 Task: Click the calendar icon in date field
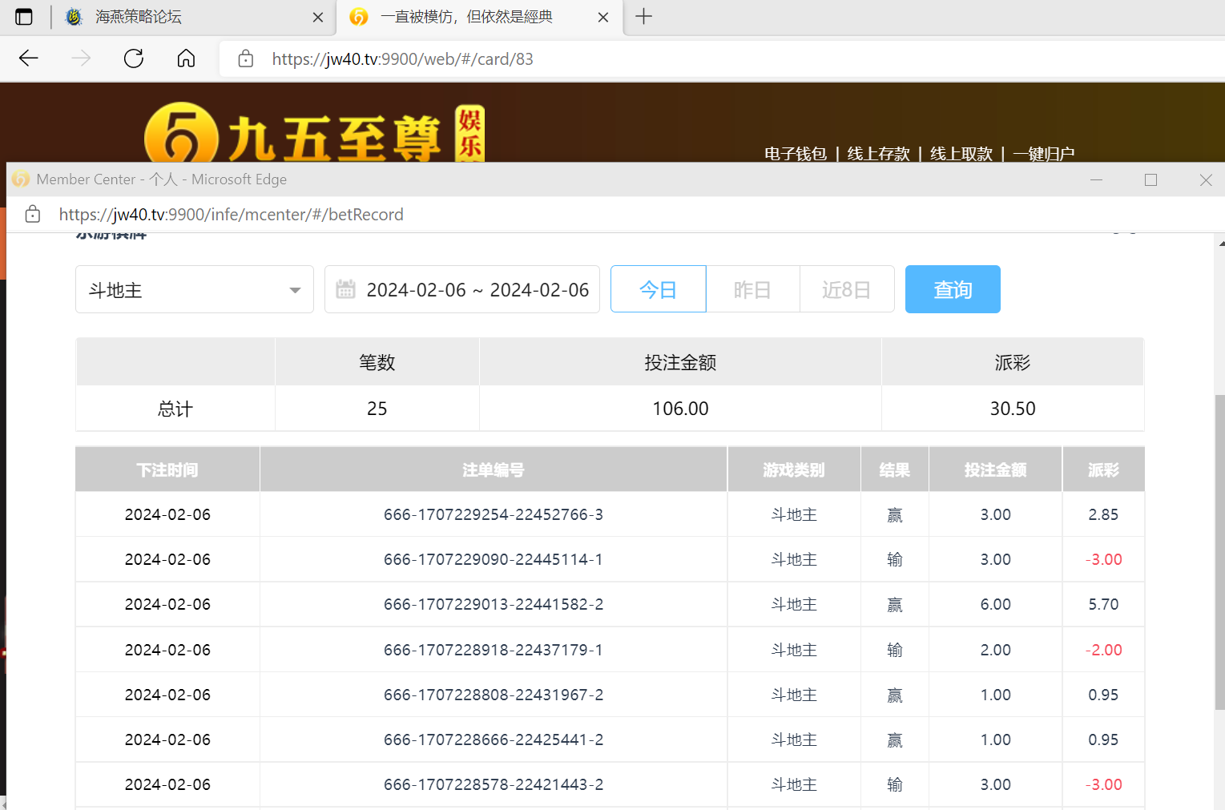[345, 289]
